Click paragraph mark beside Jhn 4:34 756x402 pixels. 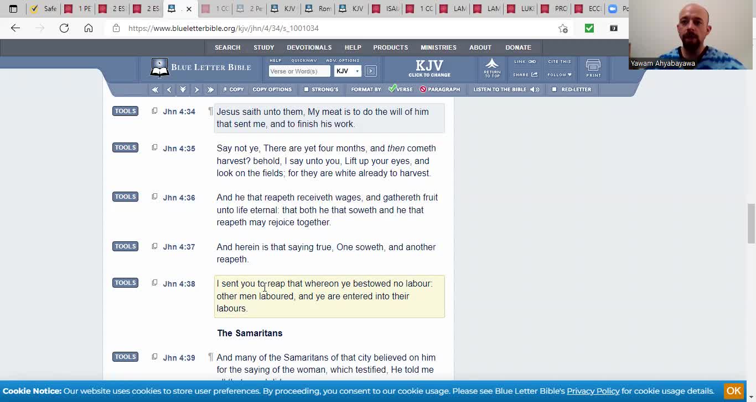click(210, 111)
